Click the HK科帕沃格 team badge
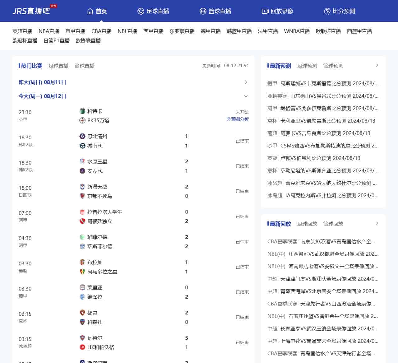Screen dimensions: 398x363 point(82,347)
